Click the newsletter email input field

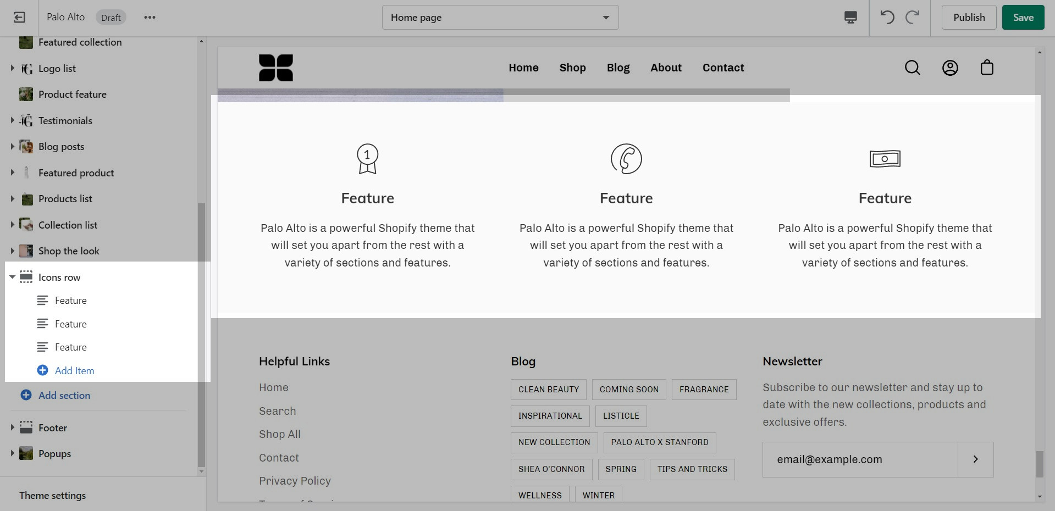[860, 459]
